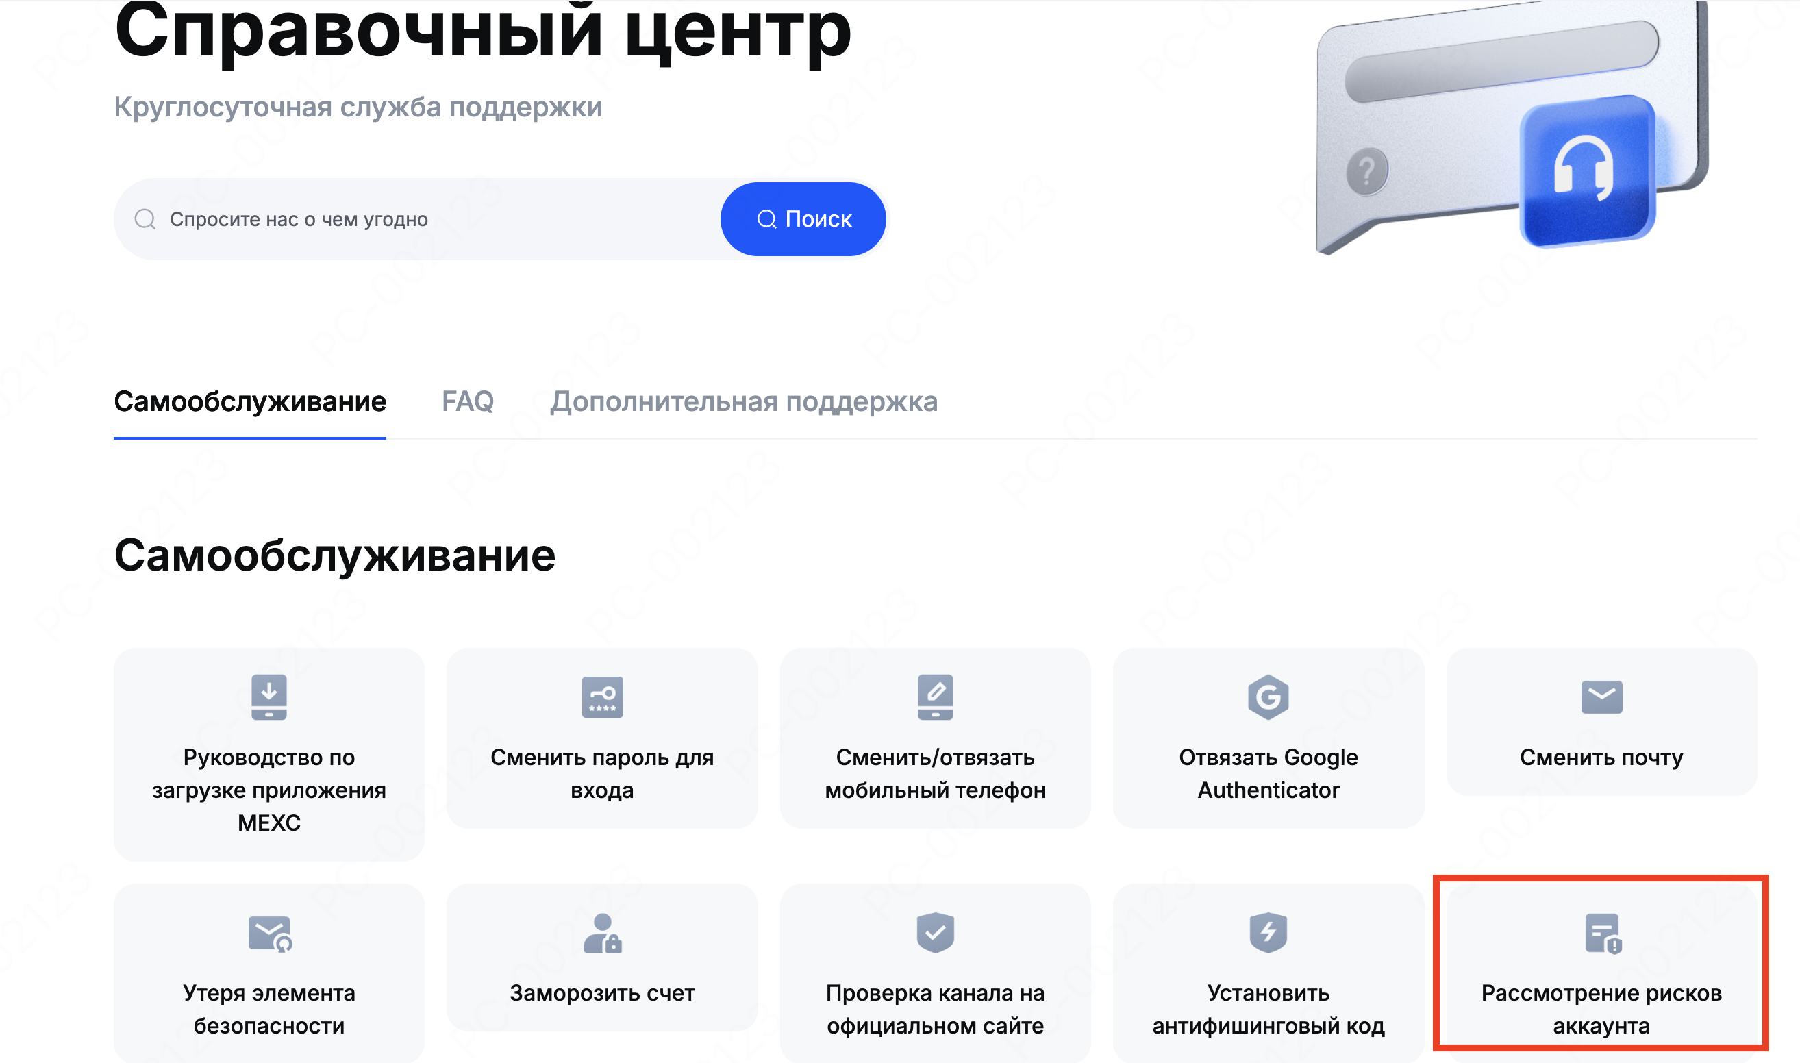Click the password key icon for login password change
The image size is (1800, 1063).
(x=602, y=697)
